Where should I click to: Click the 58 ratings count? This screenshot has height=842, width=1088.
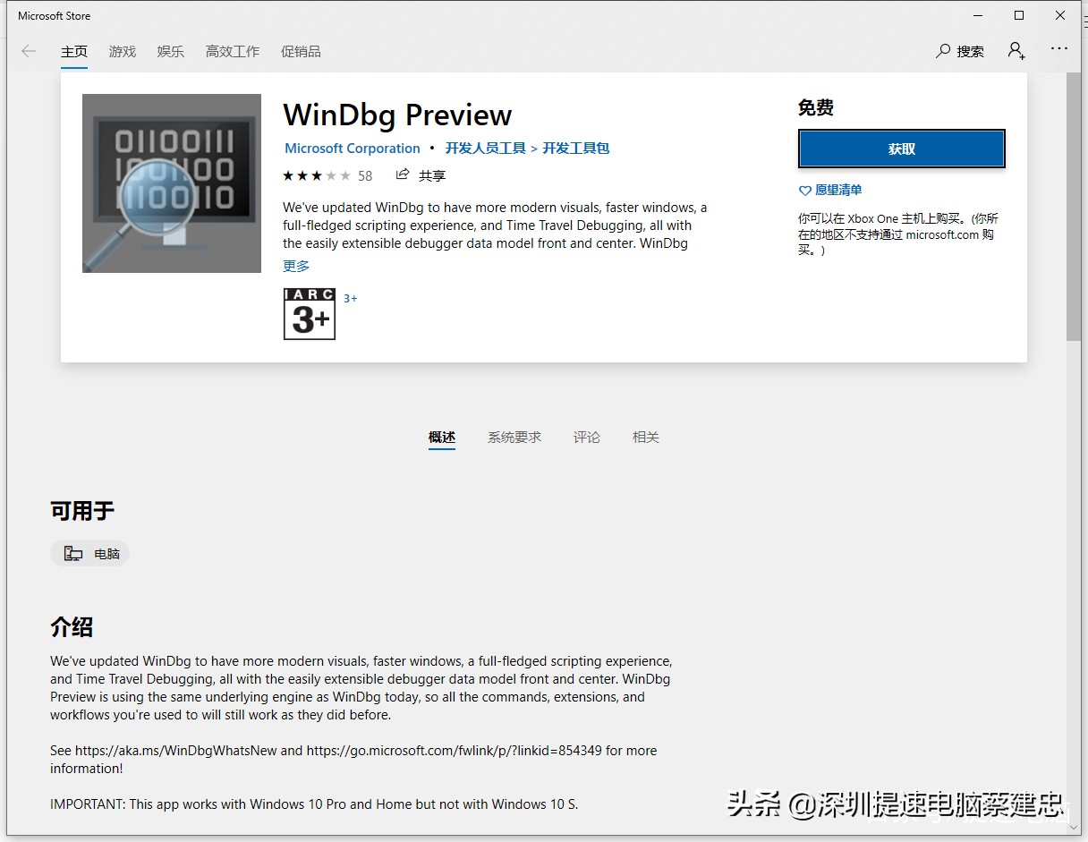365,175
